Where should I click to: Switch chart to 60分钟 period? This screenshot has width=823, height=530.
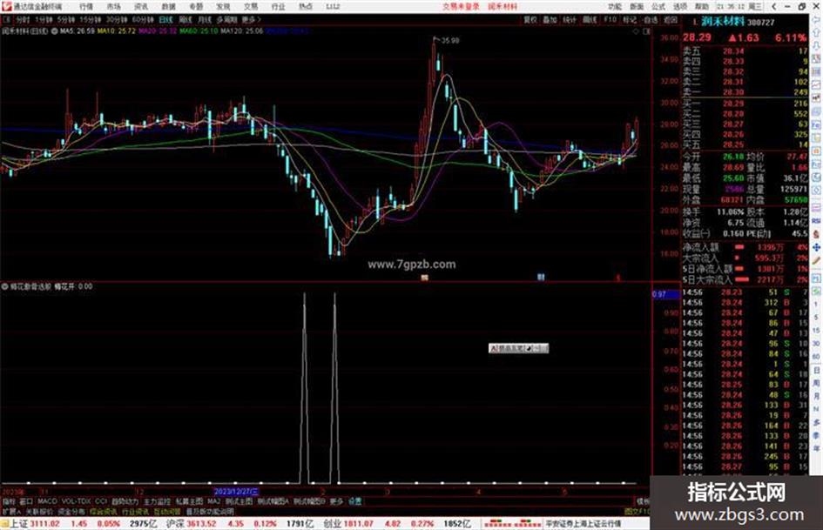(143, 19)
